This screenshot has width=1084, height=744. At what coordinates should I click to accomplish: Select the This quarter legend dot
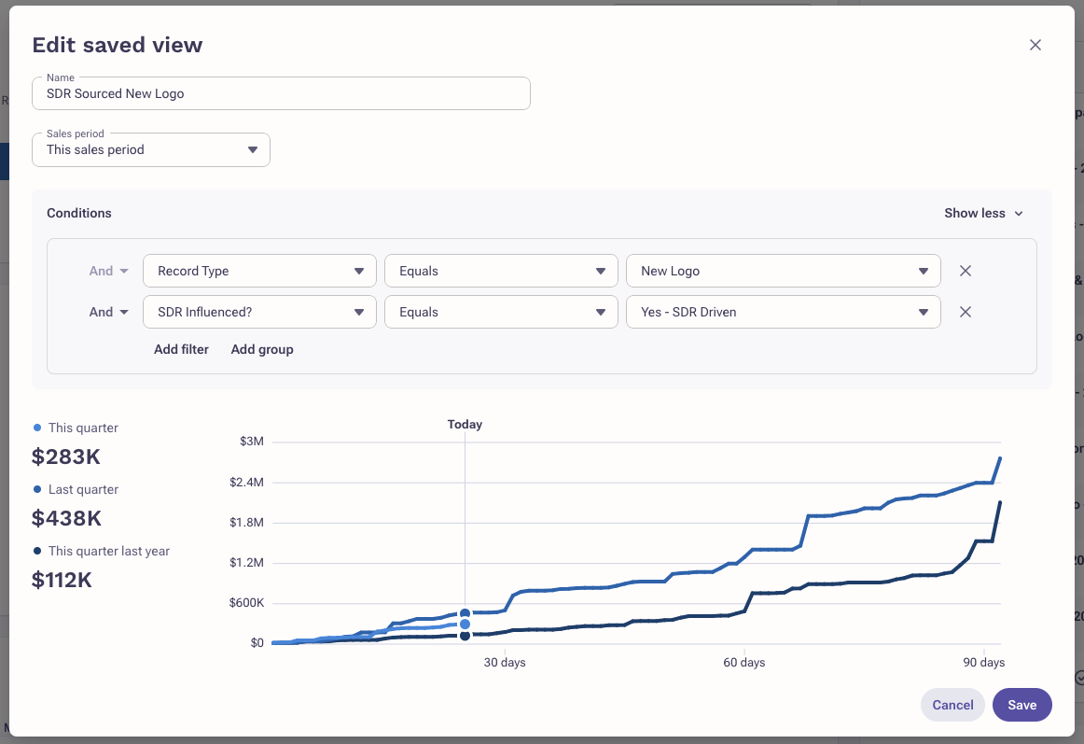tap(37, 428)
